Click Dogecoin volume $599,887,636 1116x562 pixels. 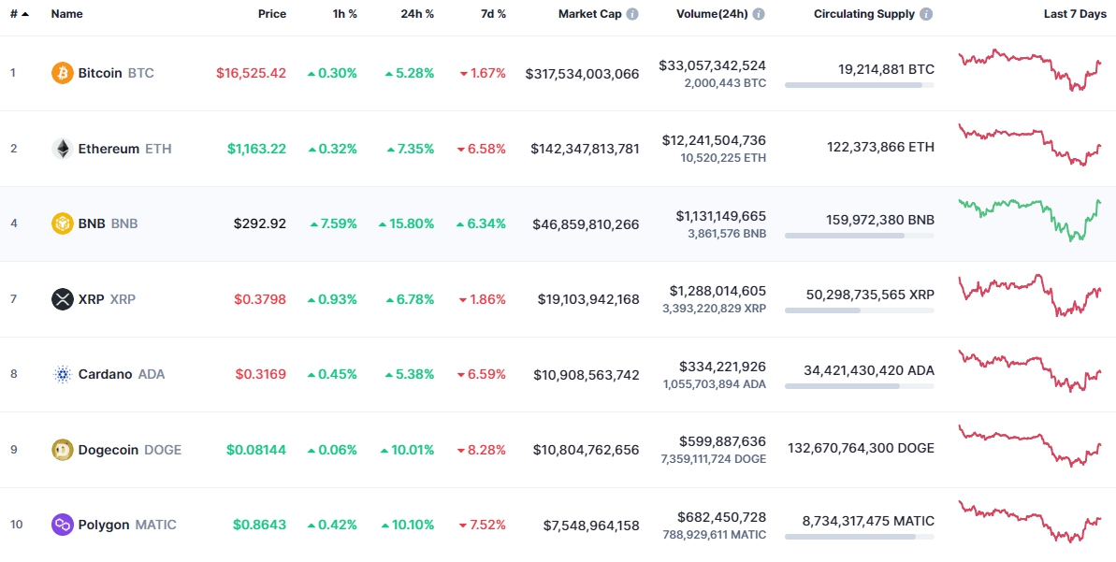click(x=722, y=441)
